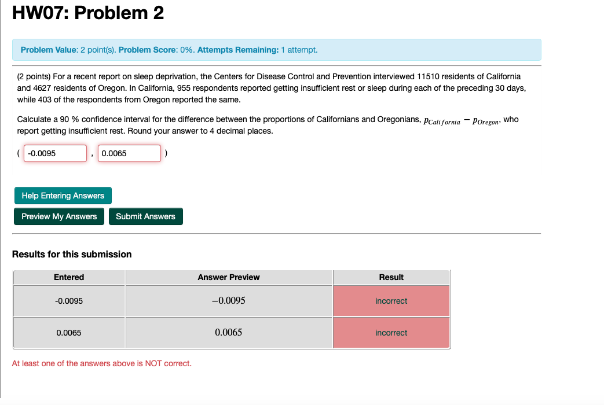
Task: Click the red warning message below the table
Action: (101, 363)
